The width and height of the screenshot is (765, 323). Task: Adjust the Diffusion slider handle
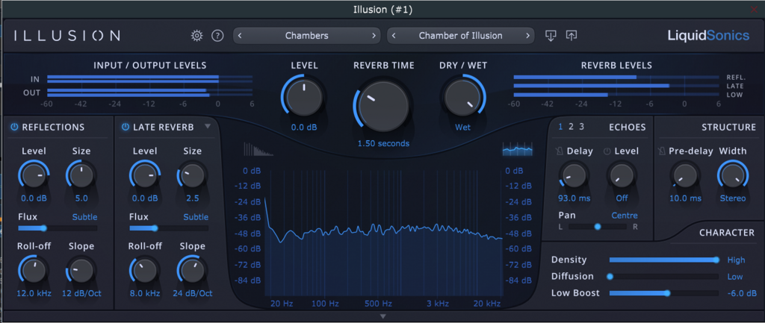(610, 277)
